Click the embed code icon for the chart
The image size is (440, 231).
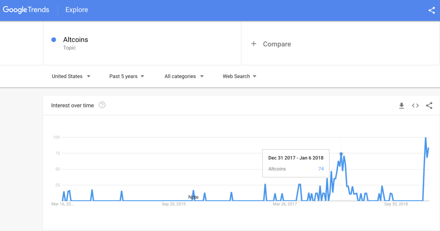click(x=415, y=105)
